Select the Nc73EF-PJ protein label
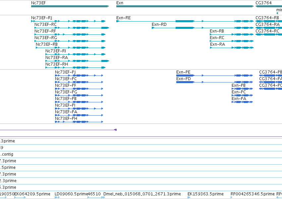 pos(65,72)
